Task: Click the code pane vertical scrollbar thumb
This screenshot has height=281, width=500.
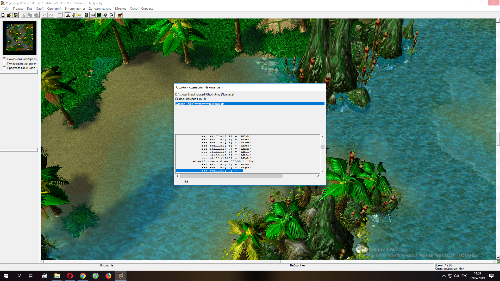Action: click(322, 147)
